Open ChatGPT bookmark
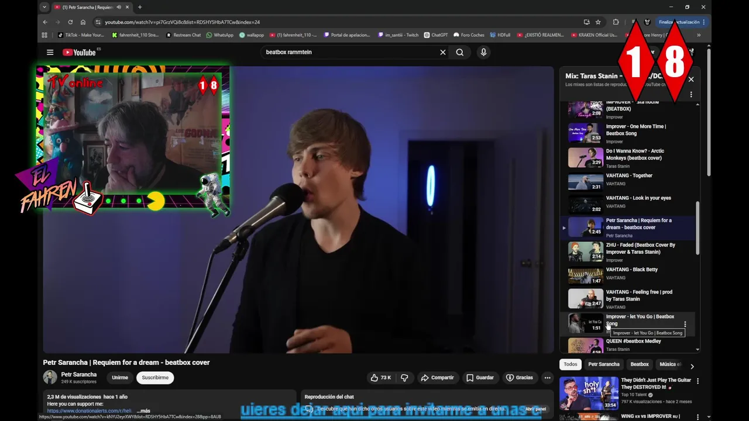 pos(435,35)
